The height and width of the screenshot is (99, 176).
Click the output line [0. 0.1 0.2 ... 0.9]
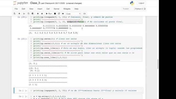53,33
